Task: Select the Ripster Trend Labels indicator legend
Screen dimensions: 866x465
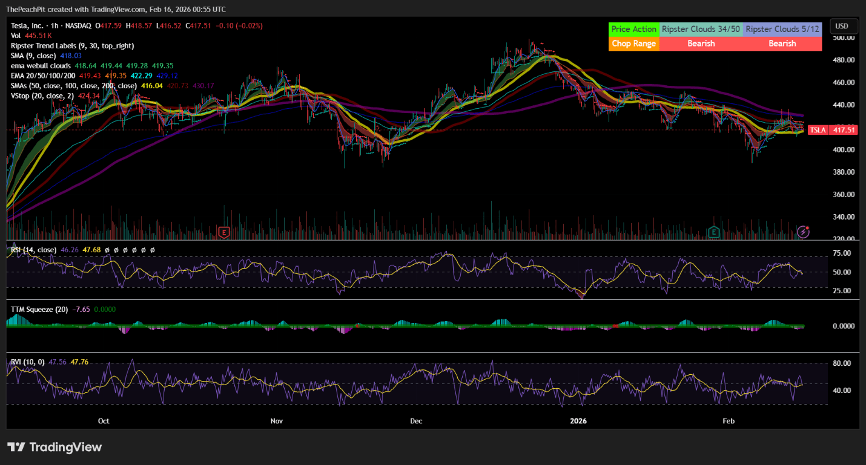Action: [x=73, y=46]
